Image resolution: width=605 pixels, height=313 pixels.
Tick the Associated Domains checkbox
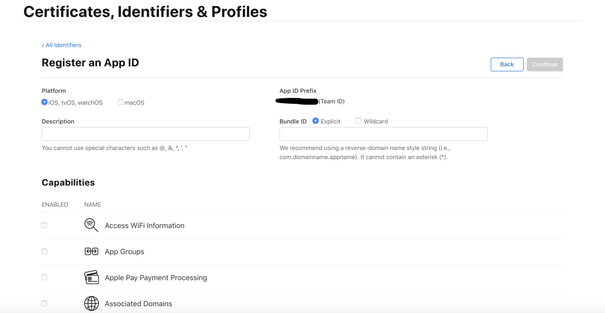(x=45, y=303)
